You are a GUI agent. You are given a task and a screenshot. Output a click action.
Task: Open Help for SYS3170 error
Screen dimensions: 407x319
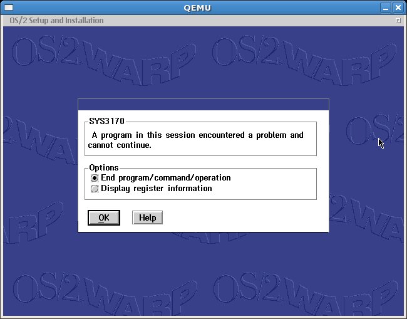pos(147,217)
